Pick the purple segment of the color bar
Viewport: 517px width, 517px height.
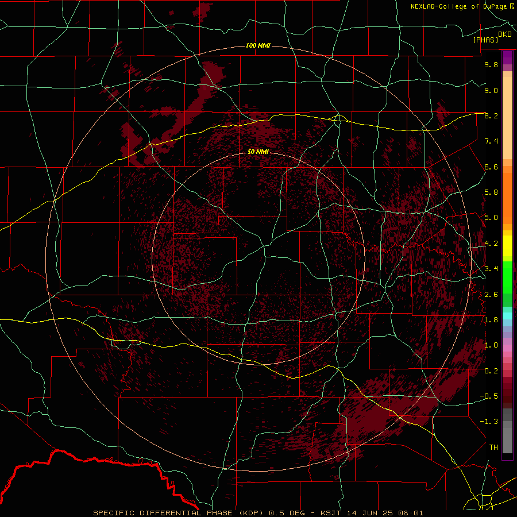(x=507, y=57)
